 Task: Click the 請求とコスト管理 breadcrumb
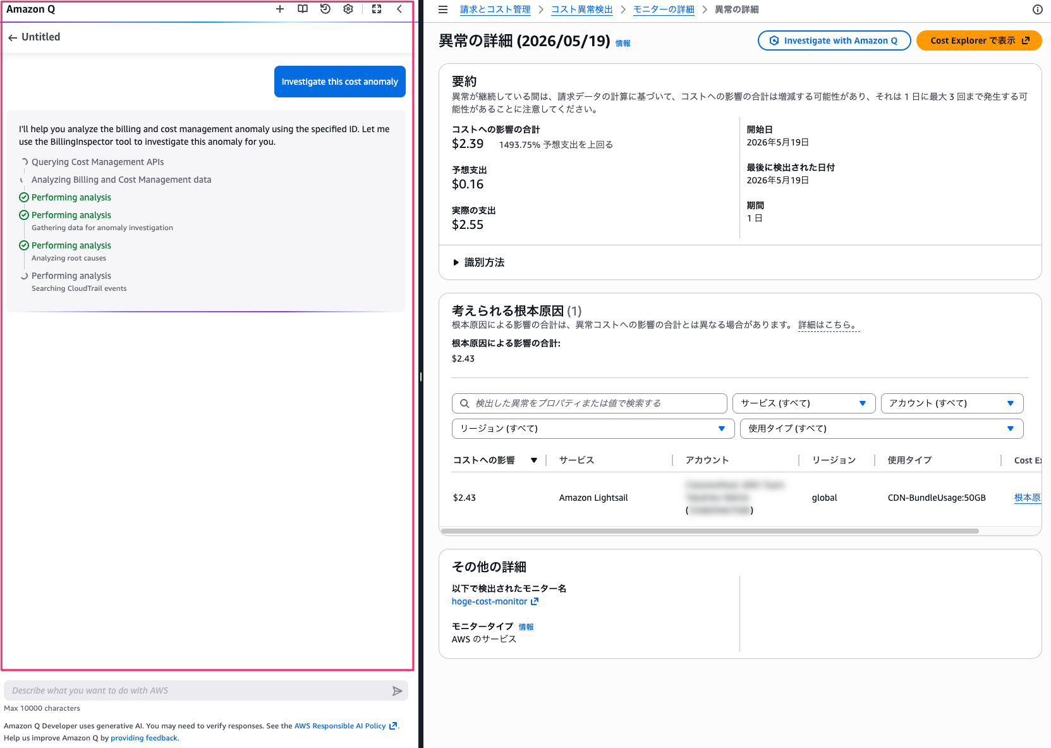click(495, 9)
